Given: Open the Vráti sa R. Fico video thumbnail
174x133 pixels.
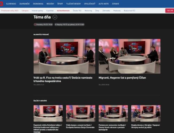Looking at the screenshot, I should coord(64,56).
